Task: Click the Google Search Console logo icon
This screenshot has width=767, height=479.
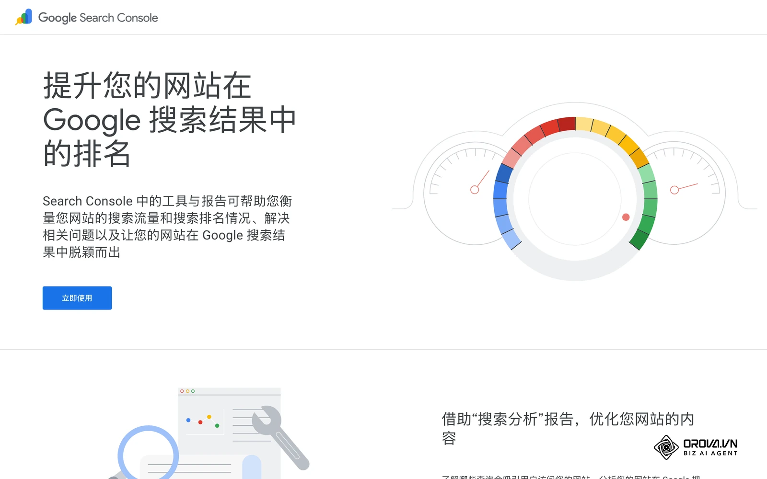Action: click(x=23, y=17)
